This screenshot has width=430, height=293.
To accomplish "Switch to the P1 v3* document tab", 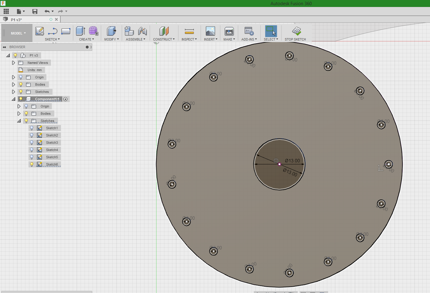I will pyautogui.click(x=16, y=20).
